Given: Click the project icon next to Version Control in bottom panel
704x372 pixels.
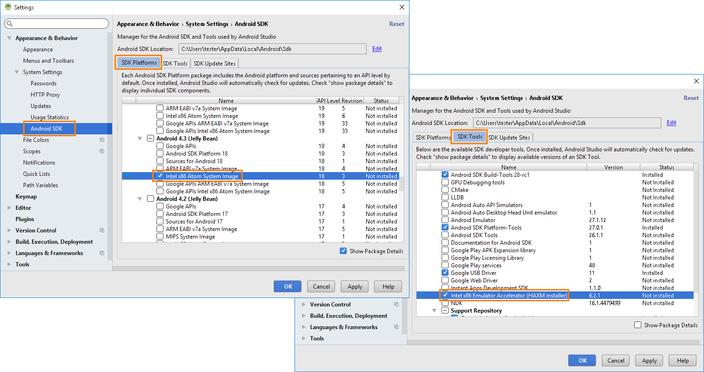Looking at the screenshot, I should coord(396,304).
